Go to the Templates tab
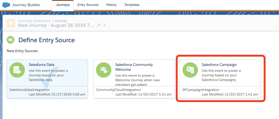This screenshot has width=279, height=119. (132, 5)
